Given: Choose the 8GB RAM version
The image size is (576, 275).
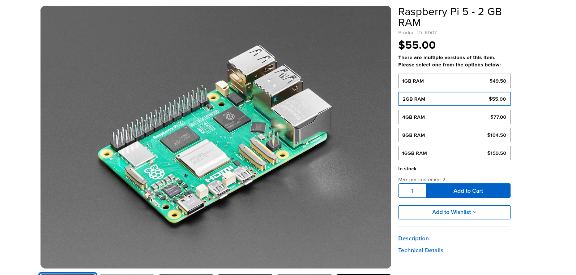Looking at the screenshot, I should tap(454, 135).
